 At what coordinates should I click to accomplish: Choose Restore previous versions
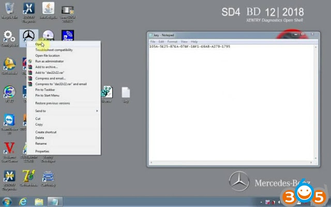[x=64, y=103]
